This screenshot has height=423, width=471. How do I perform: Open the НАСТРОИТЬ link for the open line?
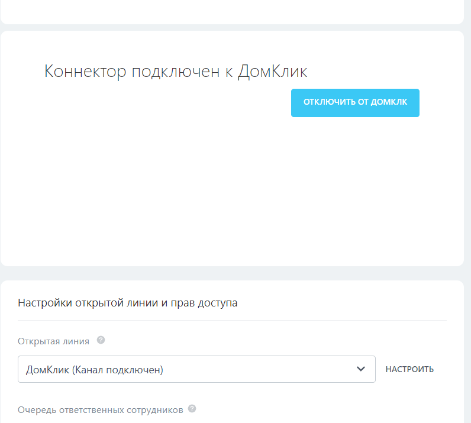coord(409,369)
